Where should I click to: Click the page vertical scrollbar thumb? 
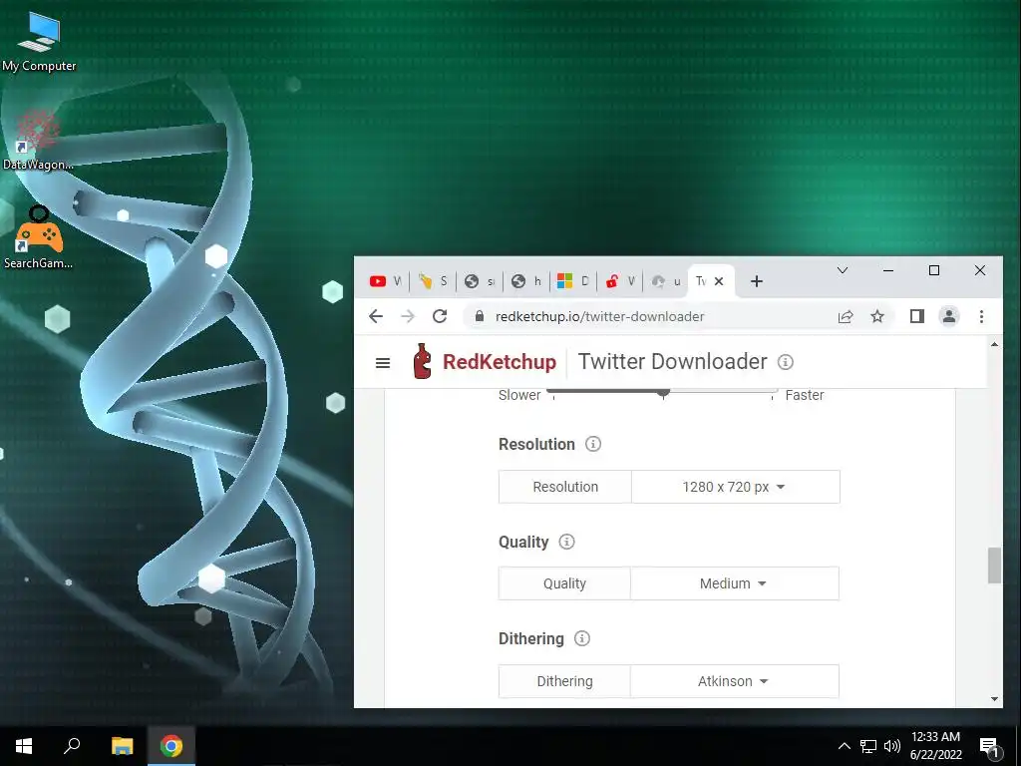pyautogui.click(x=994, y=566)
